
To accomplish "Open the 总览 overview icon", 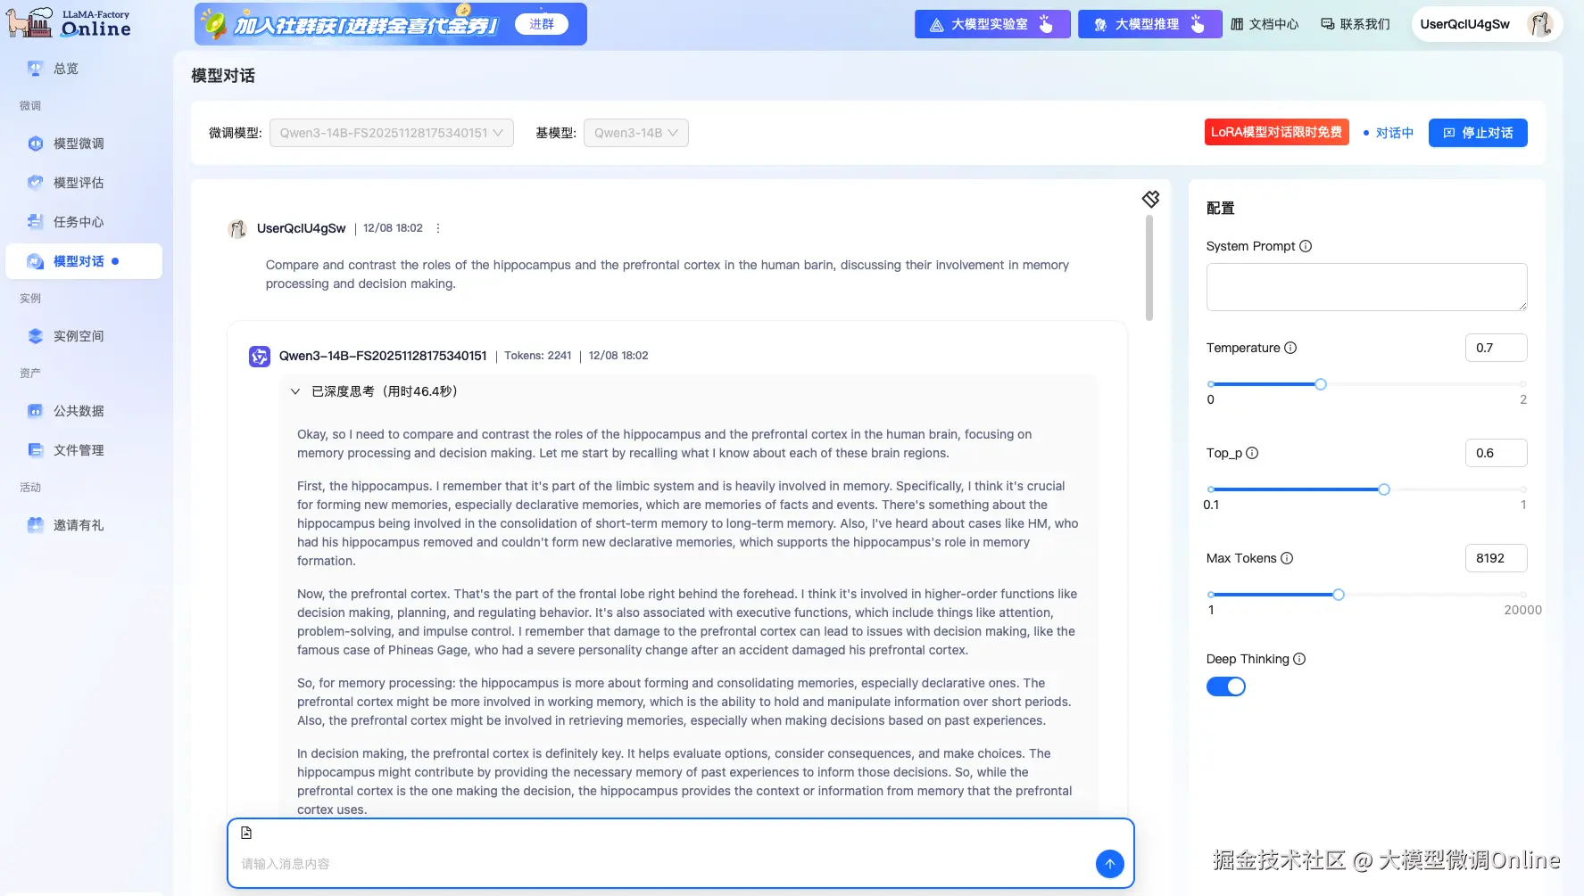I will [35, 69].
